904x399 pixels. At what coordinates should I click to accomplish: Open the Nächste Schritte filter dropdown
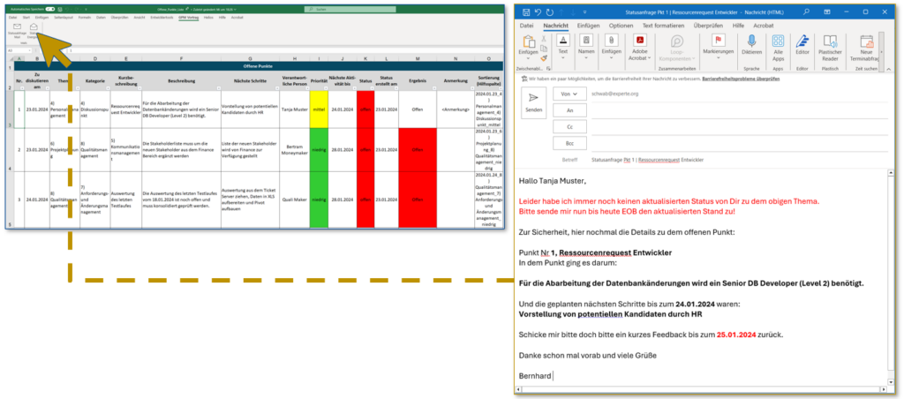coord(276,88)
